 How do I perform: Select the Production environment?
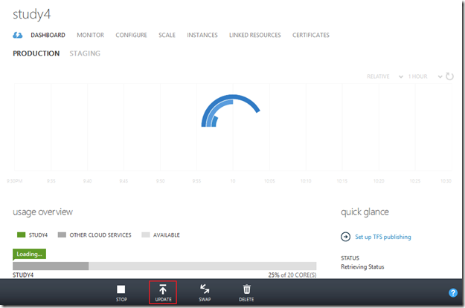(x=36, y=53)
